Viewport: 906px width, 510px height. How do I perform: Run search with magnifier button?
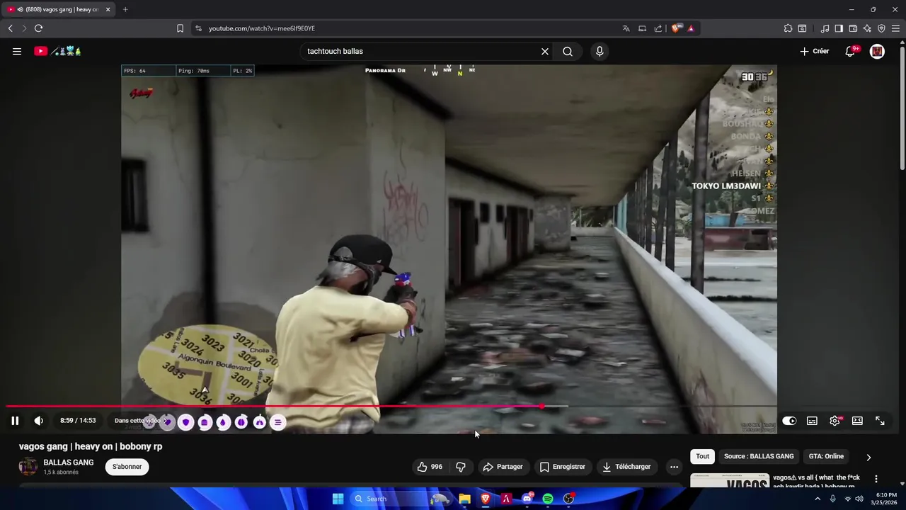click(568, 51)
